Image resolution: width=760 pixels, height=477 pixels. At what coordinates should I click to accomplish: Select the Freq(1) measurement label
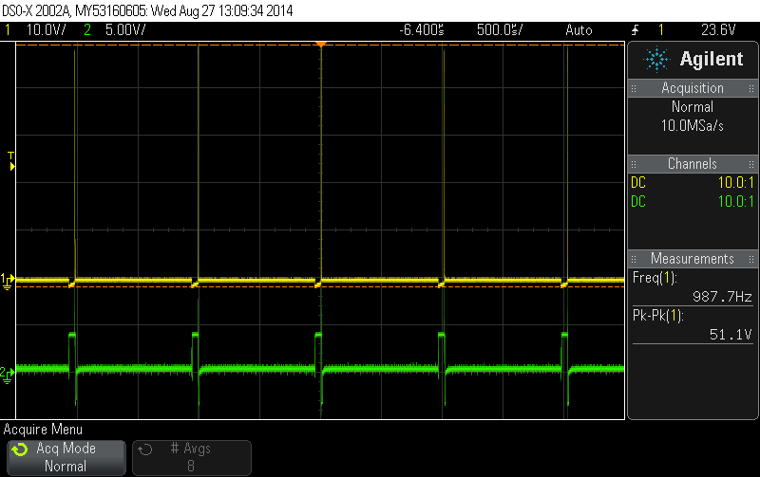pos(655,278)
